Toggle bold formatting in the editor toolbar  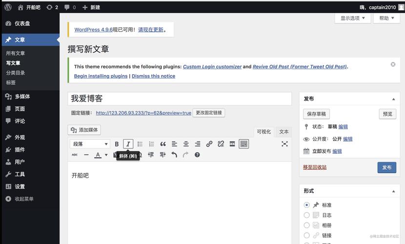point(117,144)
